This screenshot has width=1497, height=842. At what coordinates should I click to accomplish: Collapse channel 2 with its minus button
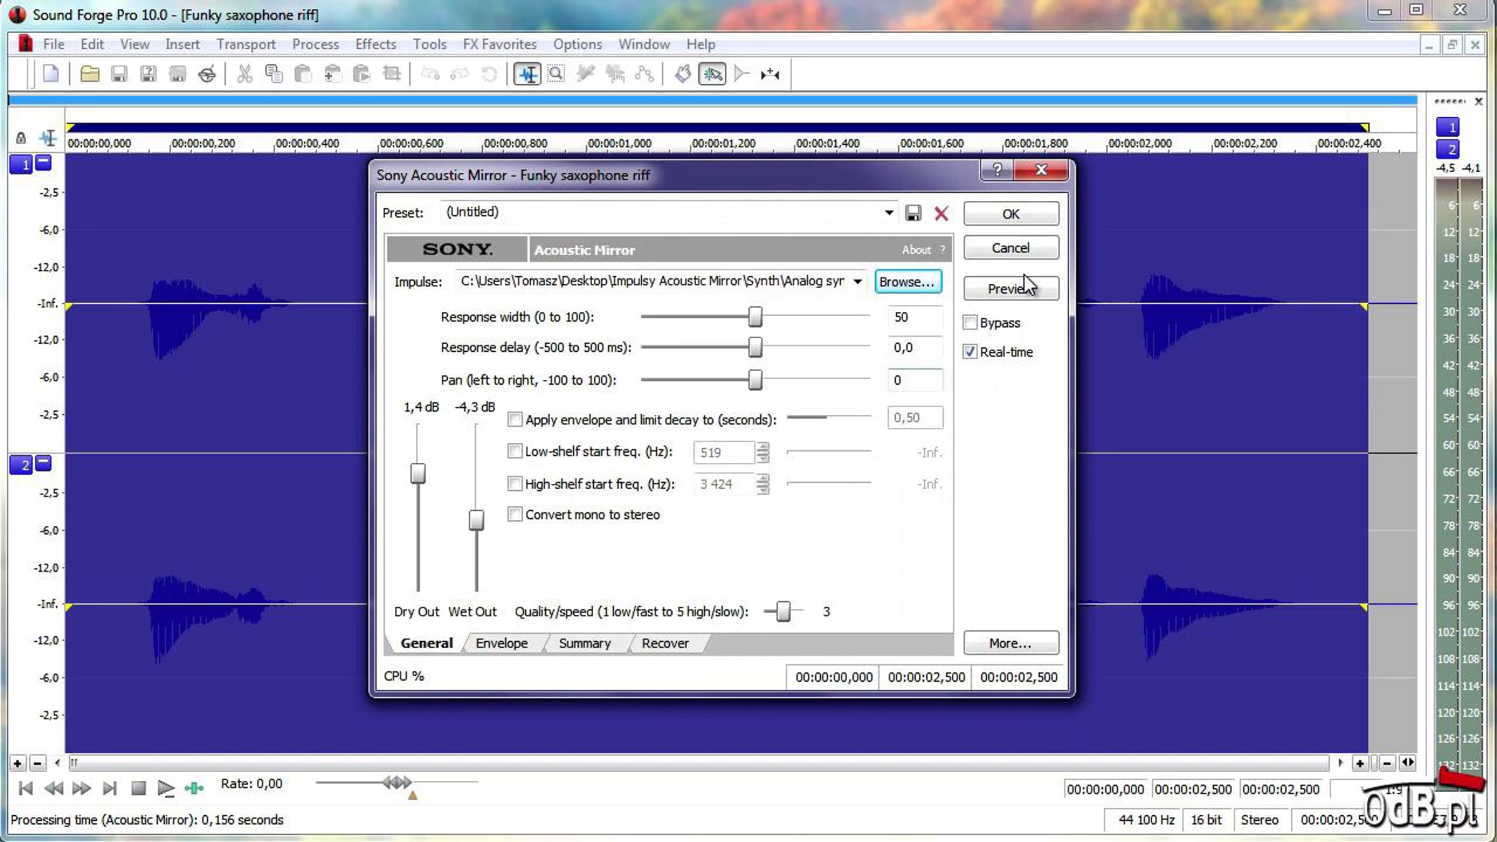(43, 463)
